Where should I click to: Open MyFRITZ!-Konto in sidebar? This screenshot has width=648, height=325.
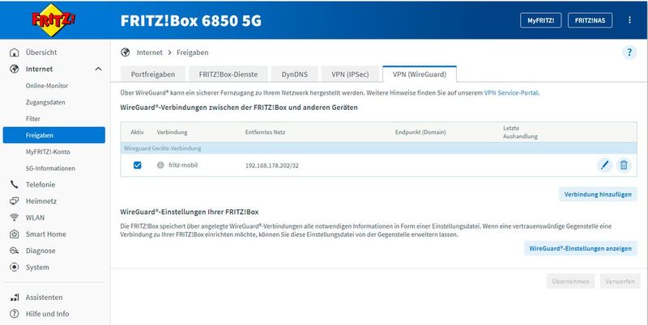[x=48, y=151]
